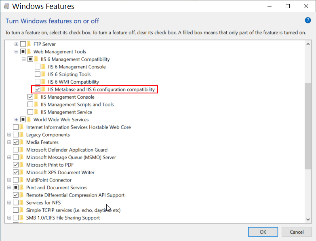Viewport: 316px width, 241px height.
Task: Uncheck Microsoft Print to PDF checkbox
Action: (16, 165)
